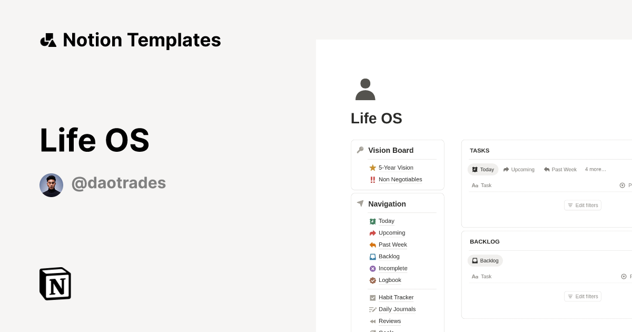Click the Habit Tracker checkbox icon

(372, 297)
